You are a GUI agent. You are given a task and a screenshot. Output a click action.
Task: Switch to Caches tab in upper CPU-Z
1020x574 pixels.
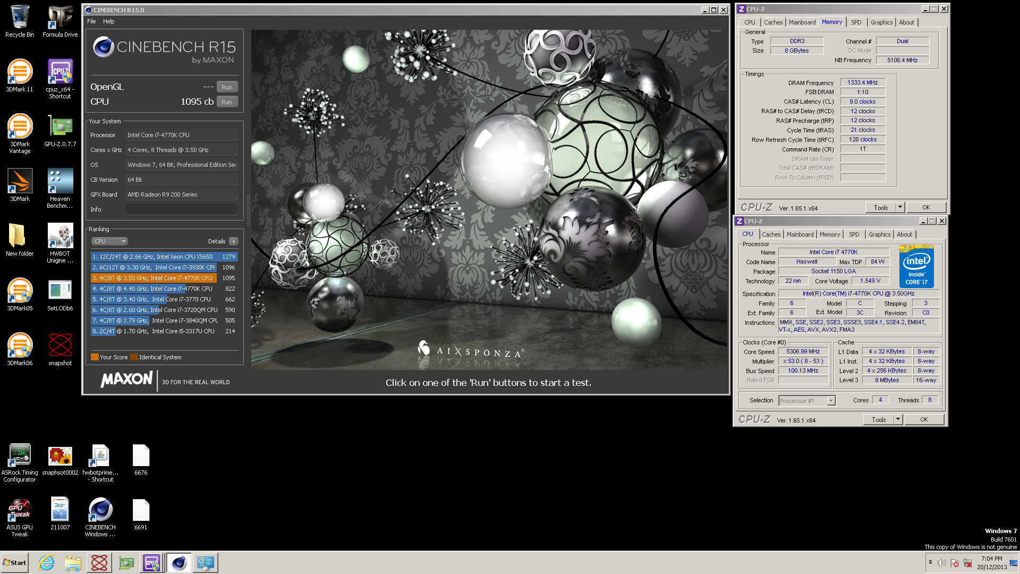coord(773,22)
